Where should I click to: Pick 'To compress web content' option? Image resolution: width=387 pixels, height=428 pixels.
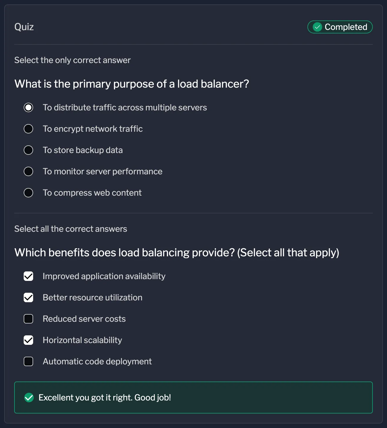click(28, 193)
